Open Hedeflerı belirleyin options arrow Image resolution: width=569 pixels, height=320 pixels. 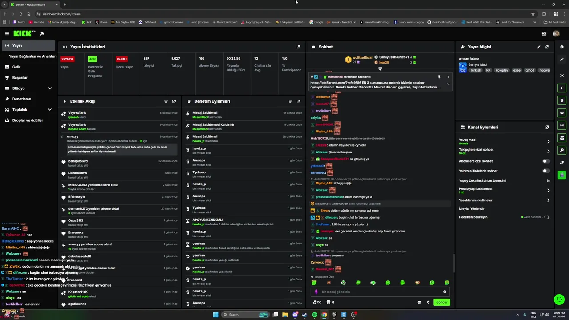[548, 217]
